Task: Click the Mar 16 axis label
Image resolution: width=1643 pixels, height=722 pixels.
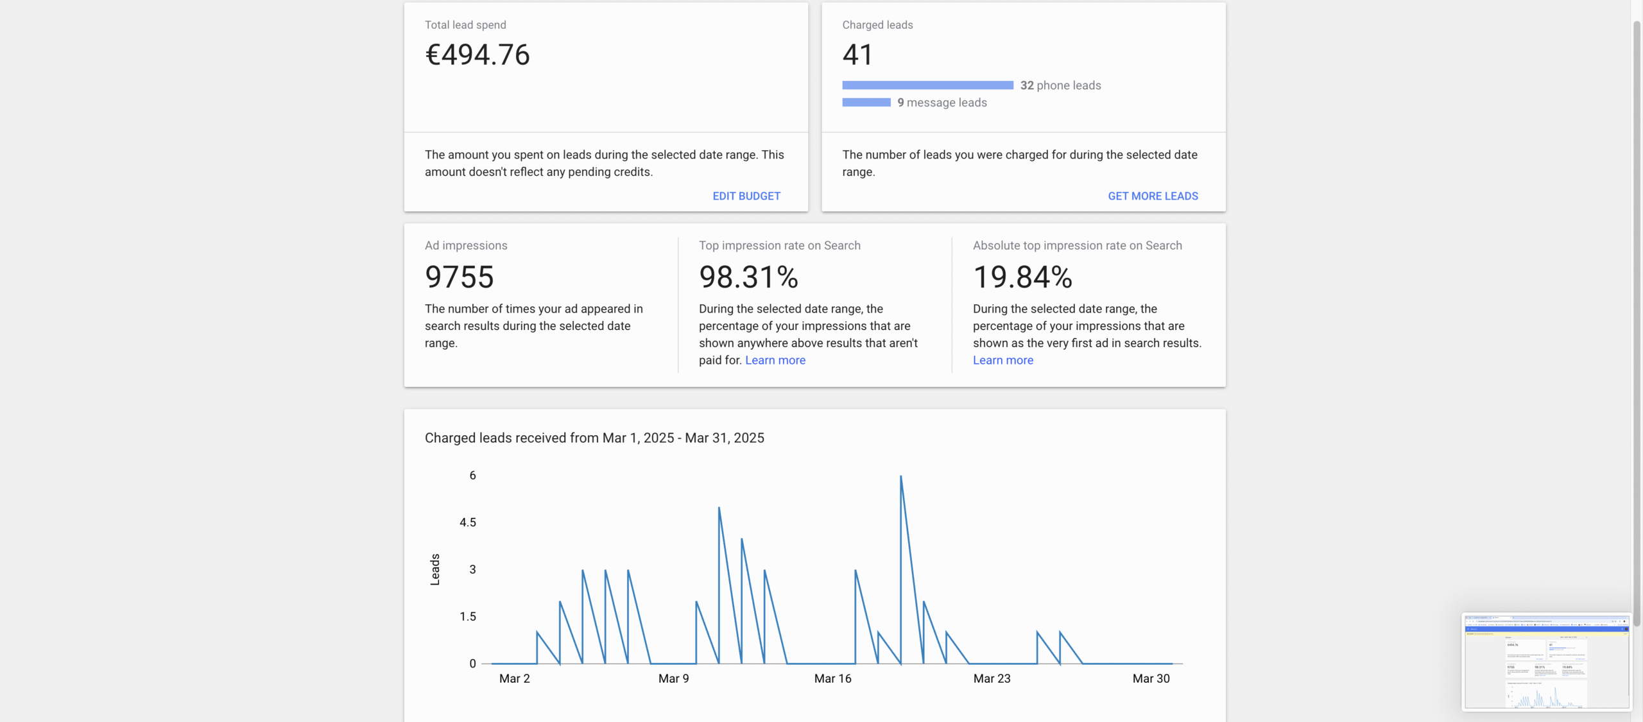Action: tap(832, 678)
